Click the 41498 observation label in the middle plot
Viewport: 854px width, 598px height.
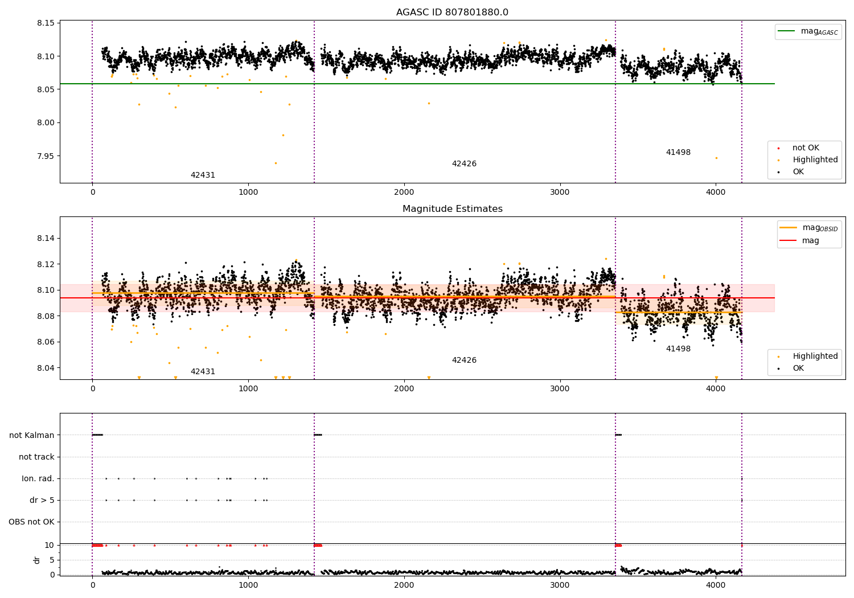coord(678,349)
